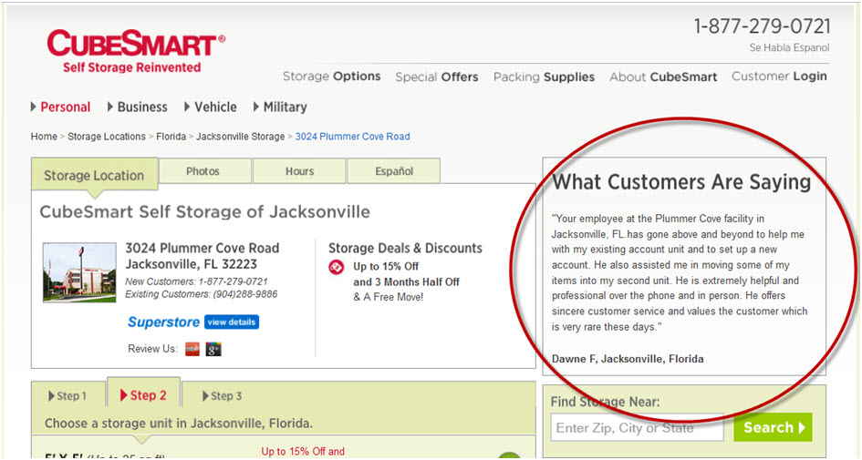Open the Special Offers menu
862x460 pixels.
[x=437, y=77]
